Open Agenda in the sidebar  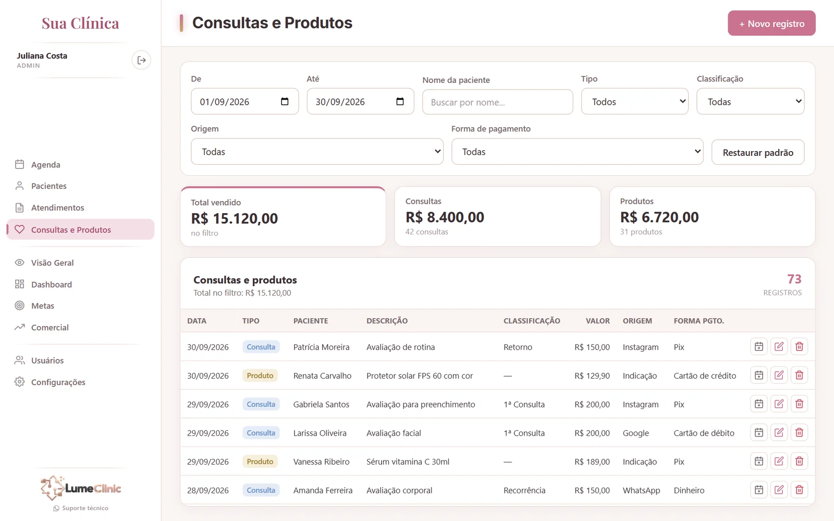[80, 165]
